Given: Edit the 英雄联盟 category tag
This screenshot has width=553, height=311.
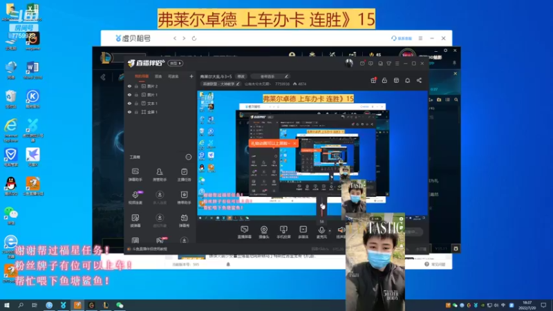Looking at the screenshot, I should click(221, 84).
